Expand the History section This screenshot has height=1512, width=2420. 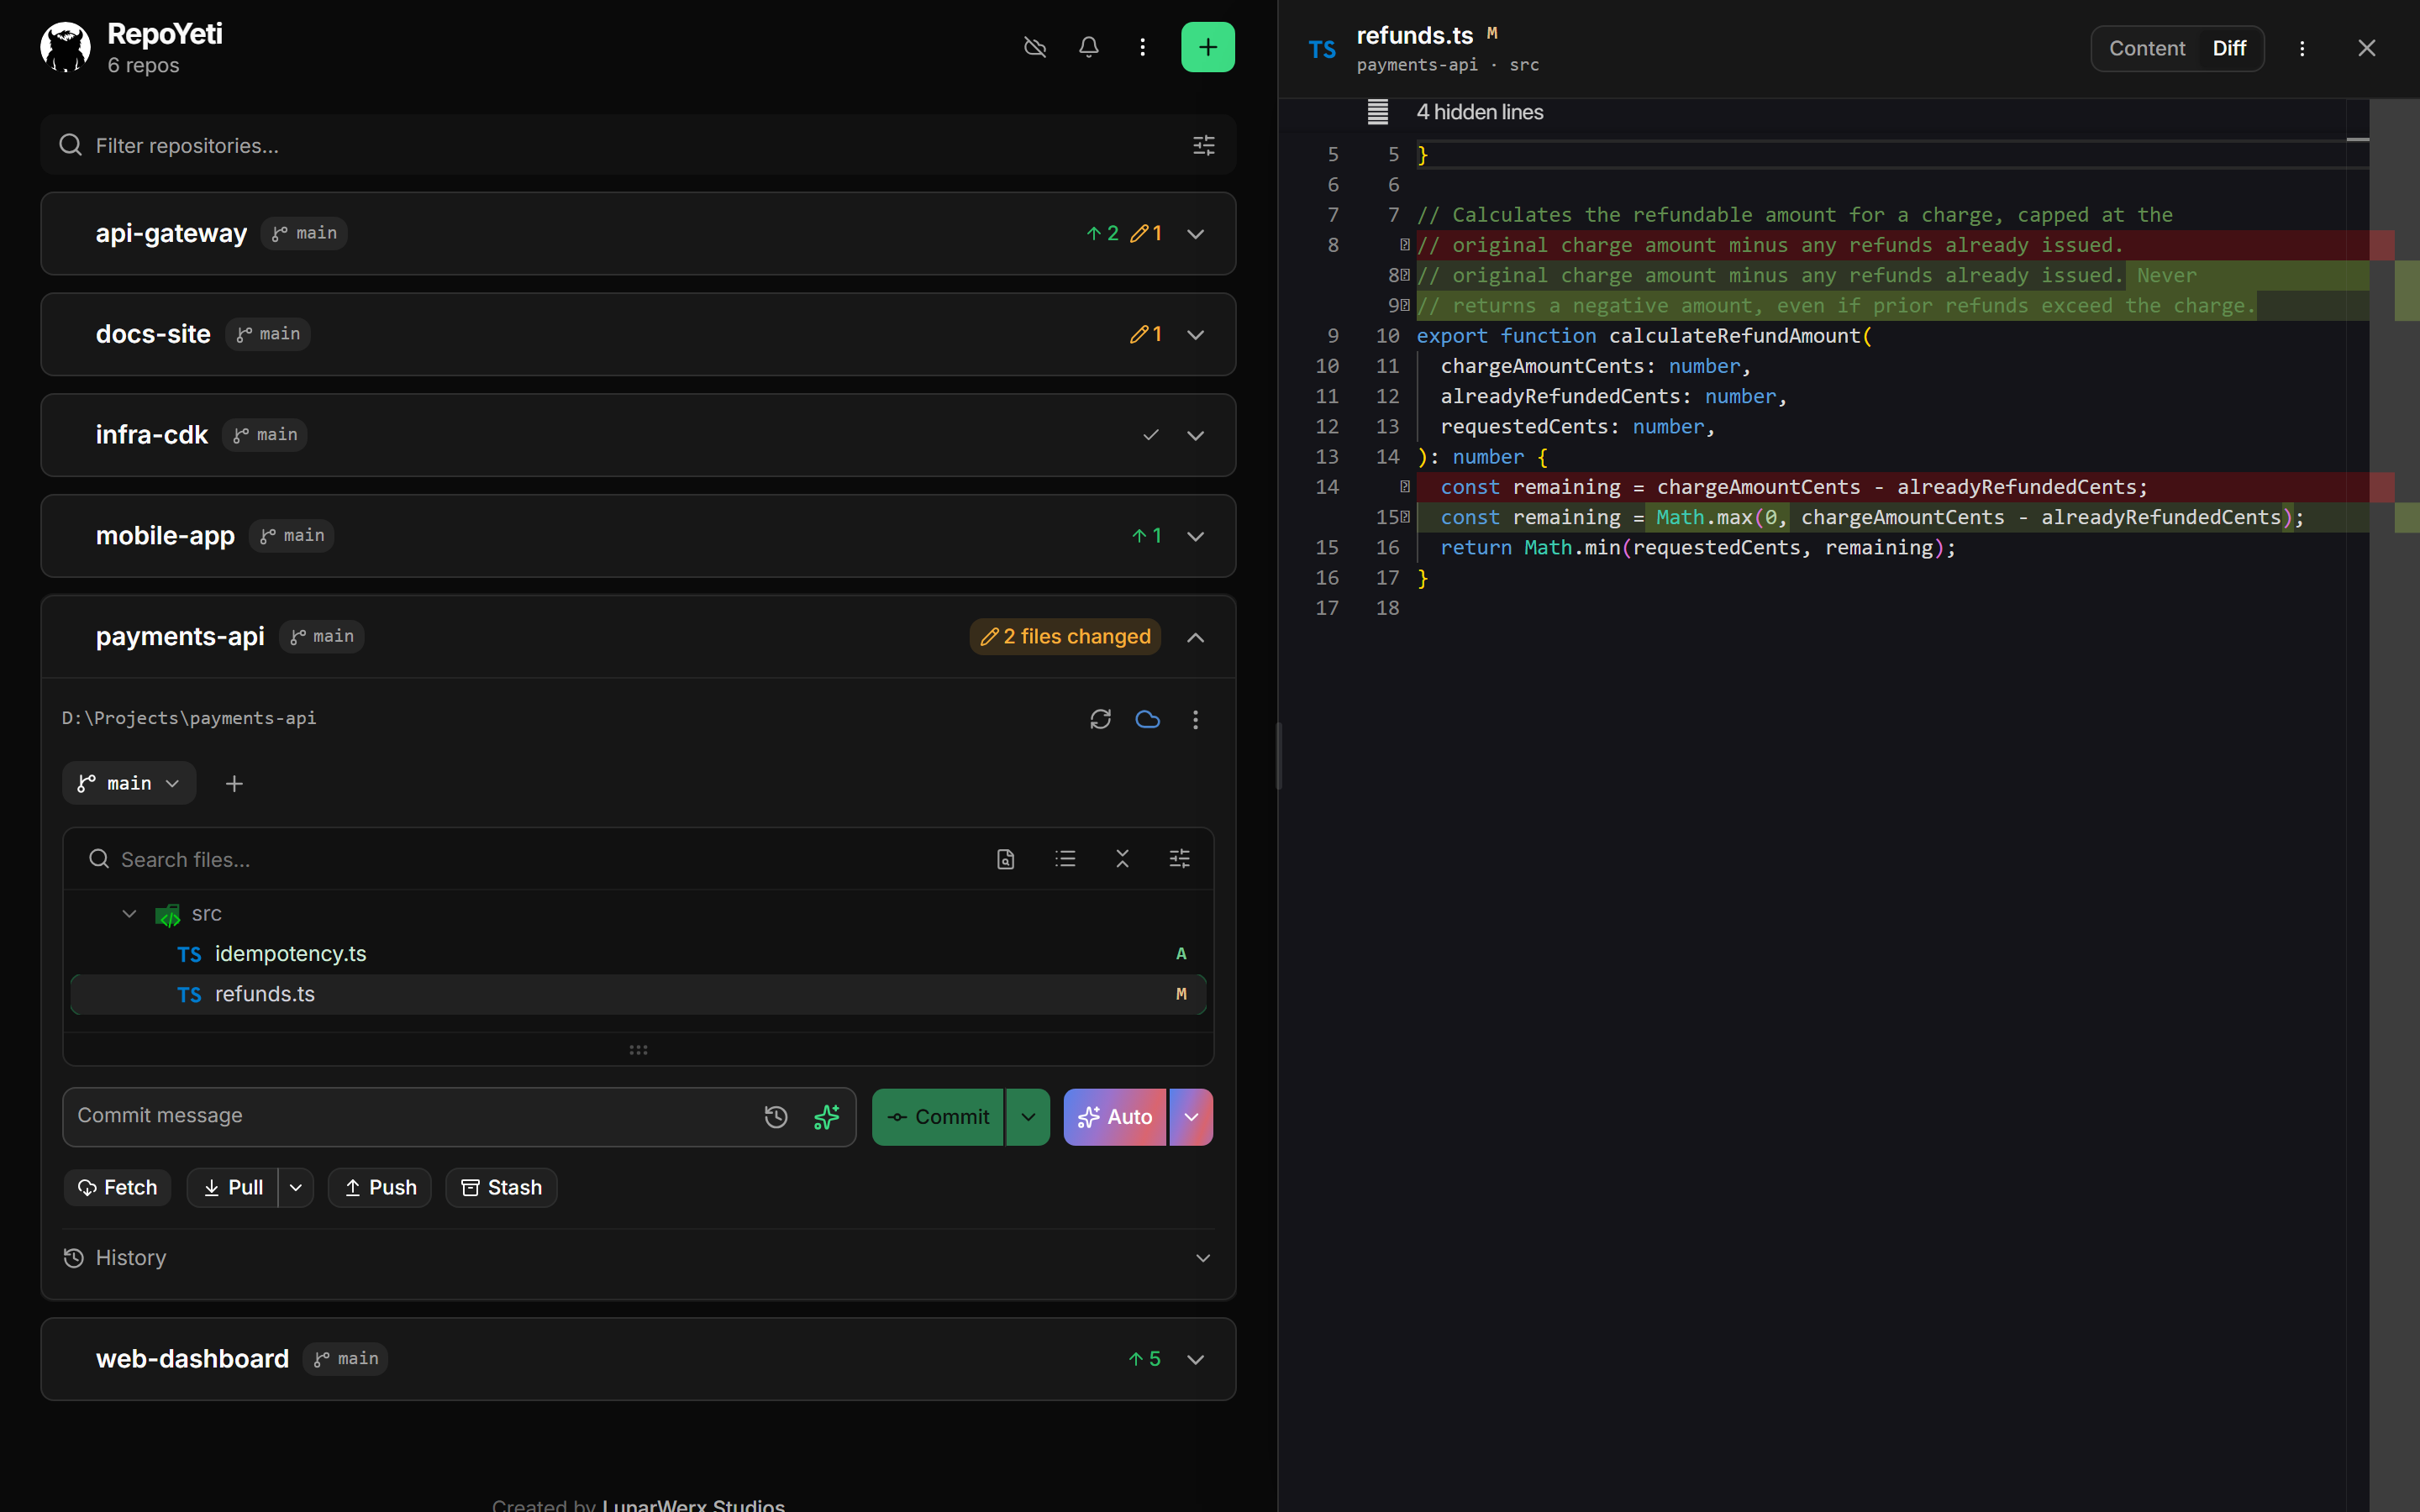pyautogui.click(x=638, y=1258)
